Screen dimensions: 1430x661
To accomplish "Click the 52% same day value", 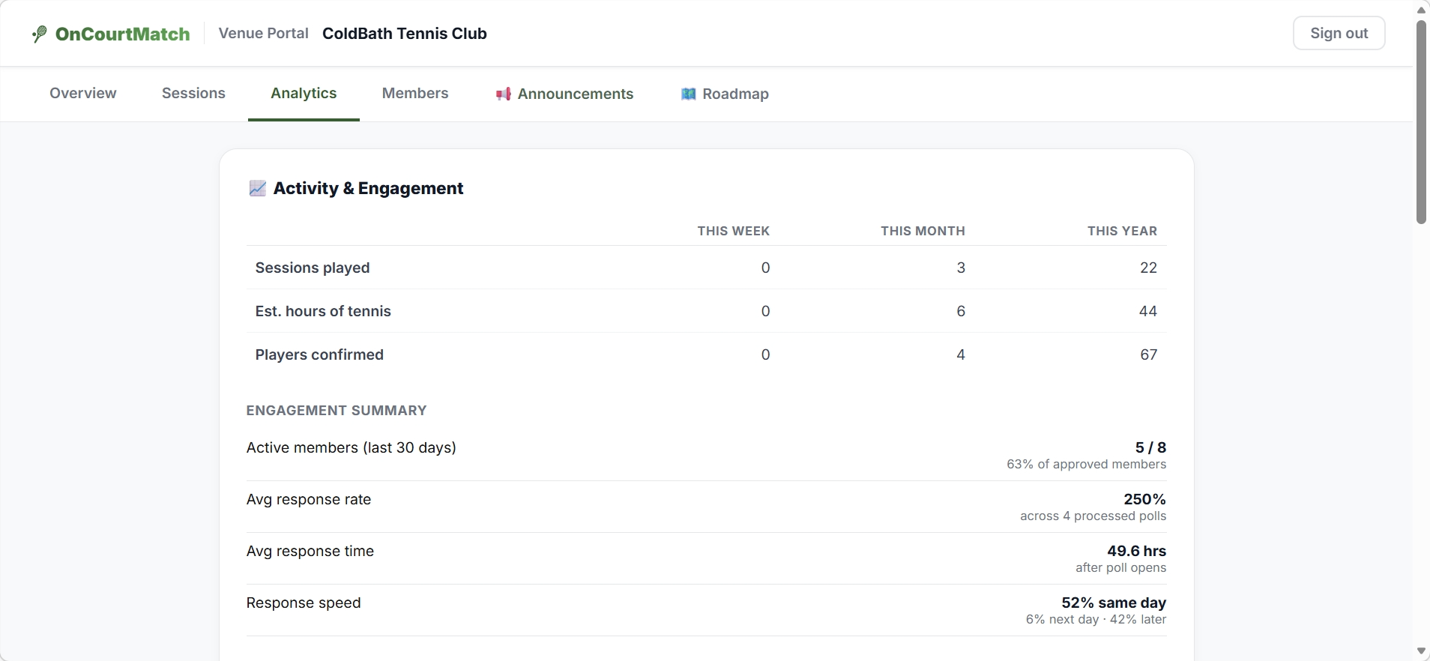I will click(1114, 603).
